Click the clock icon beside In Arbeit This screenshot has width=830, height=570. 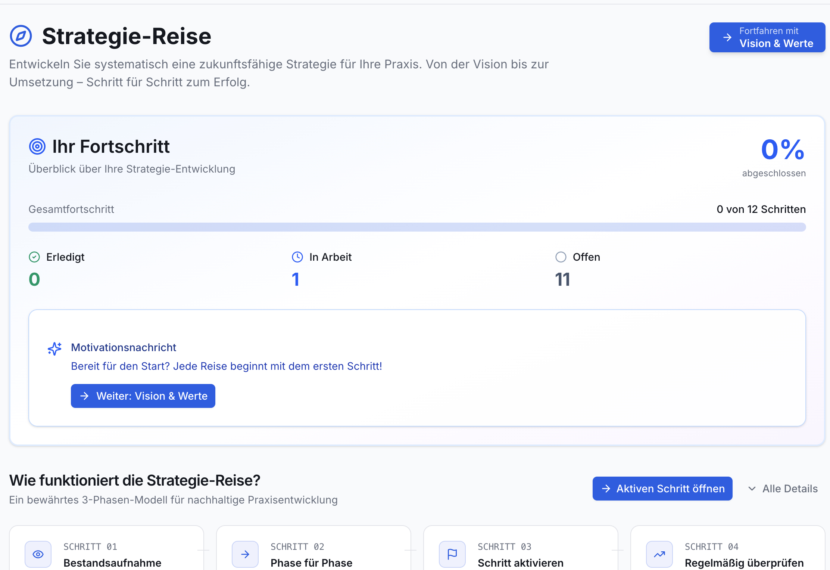[297, 257]
